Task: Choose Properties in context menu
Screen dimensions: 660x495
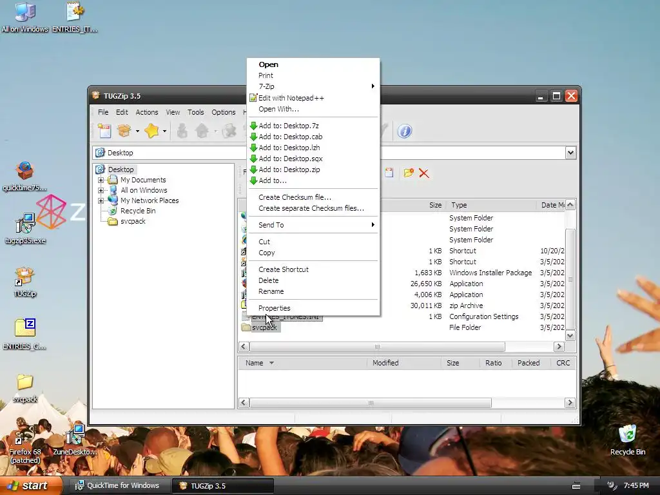Action: coord(314,309)
